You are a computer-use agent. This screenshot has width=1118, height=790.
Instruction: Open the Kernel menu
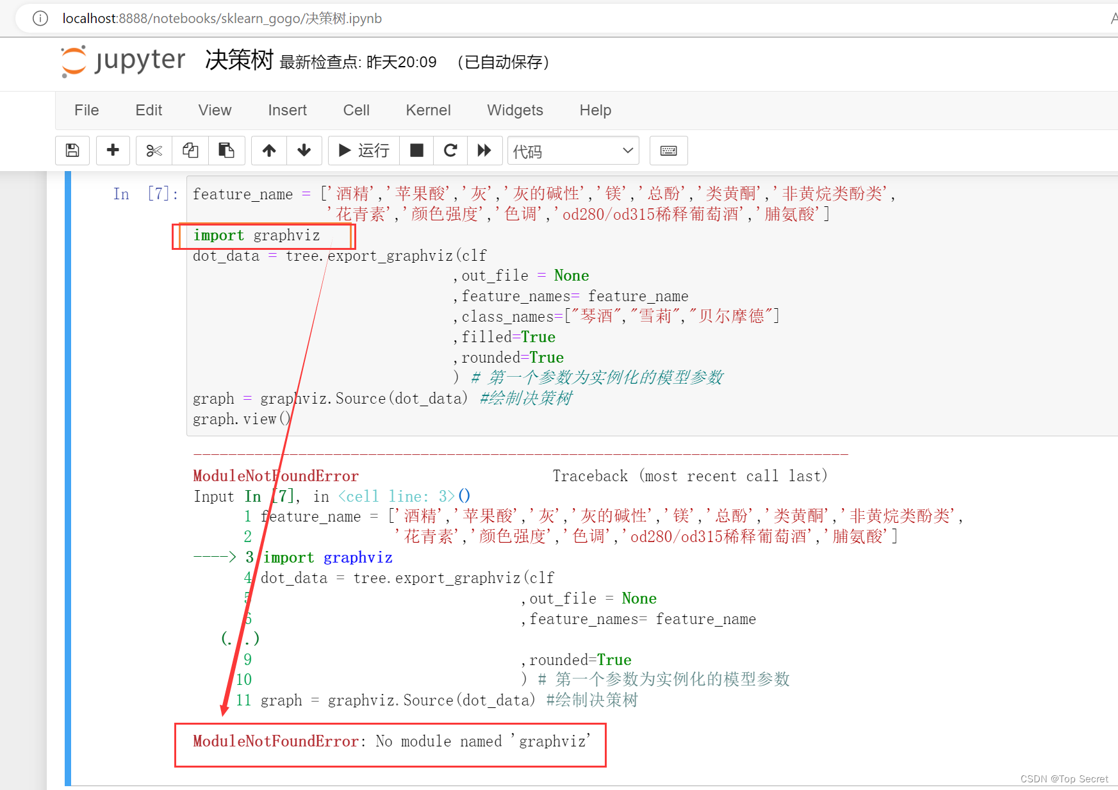[428, 110]
